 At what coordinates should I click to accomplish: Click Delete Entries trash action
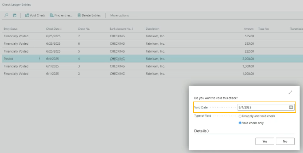coord(89,15)
